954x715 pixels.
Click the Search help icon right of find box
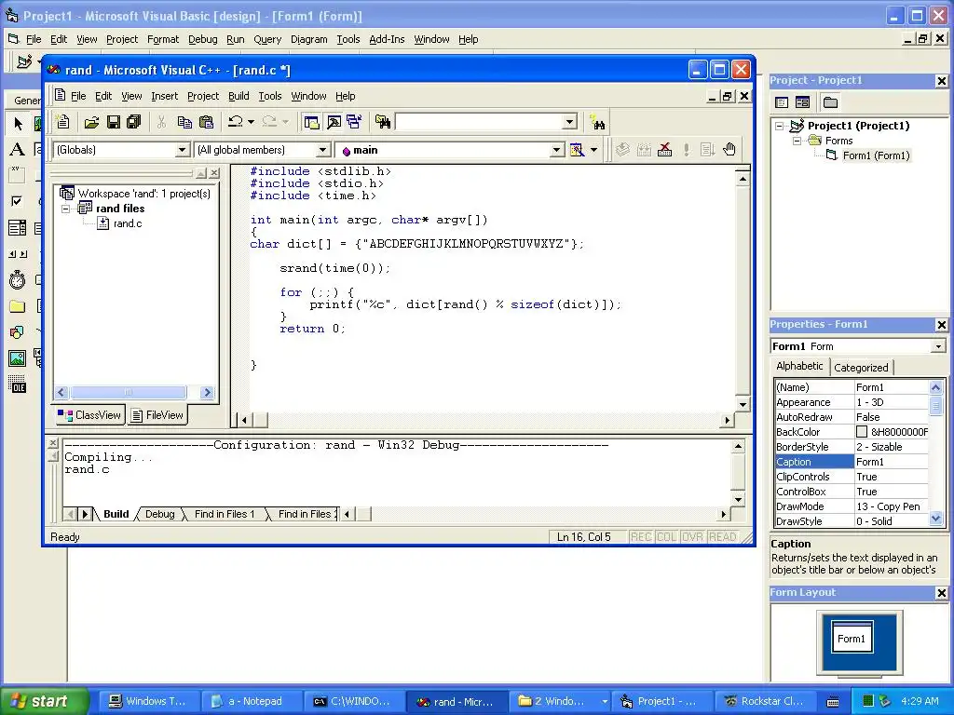pyautogui.click(x=597, y=124)
